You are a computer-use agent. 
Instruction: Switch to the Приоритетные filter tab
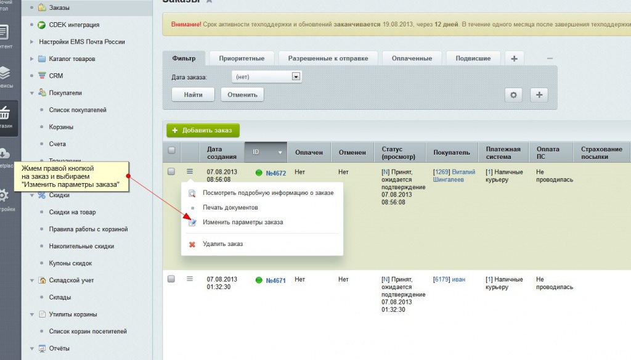(x=242, y=59)
